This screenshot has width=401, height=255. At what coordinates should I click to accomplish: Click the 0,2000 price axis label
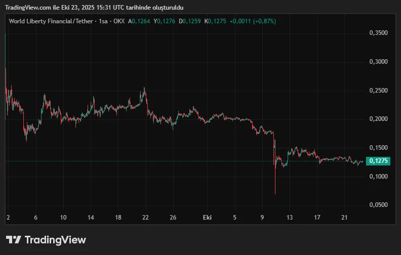pos(379,119)
